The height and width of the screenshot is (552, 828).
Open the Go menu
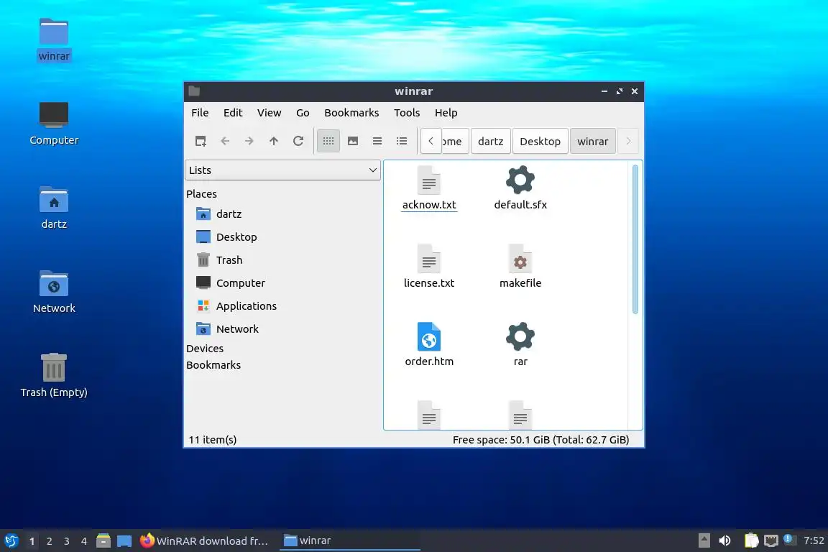point(303,113)
